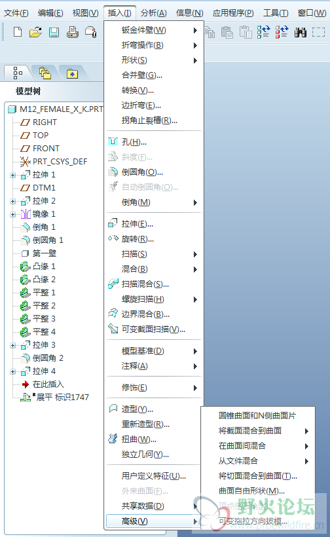Click the dashed selection box icon
The width and height of the screenshot is (330, 537).
pos(319,32)
